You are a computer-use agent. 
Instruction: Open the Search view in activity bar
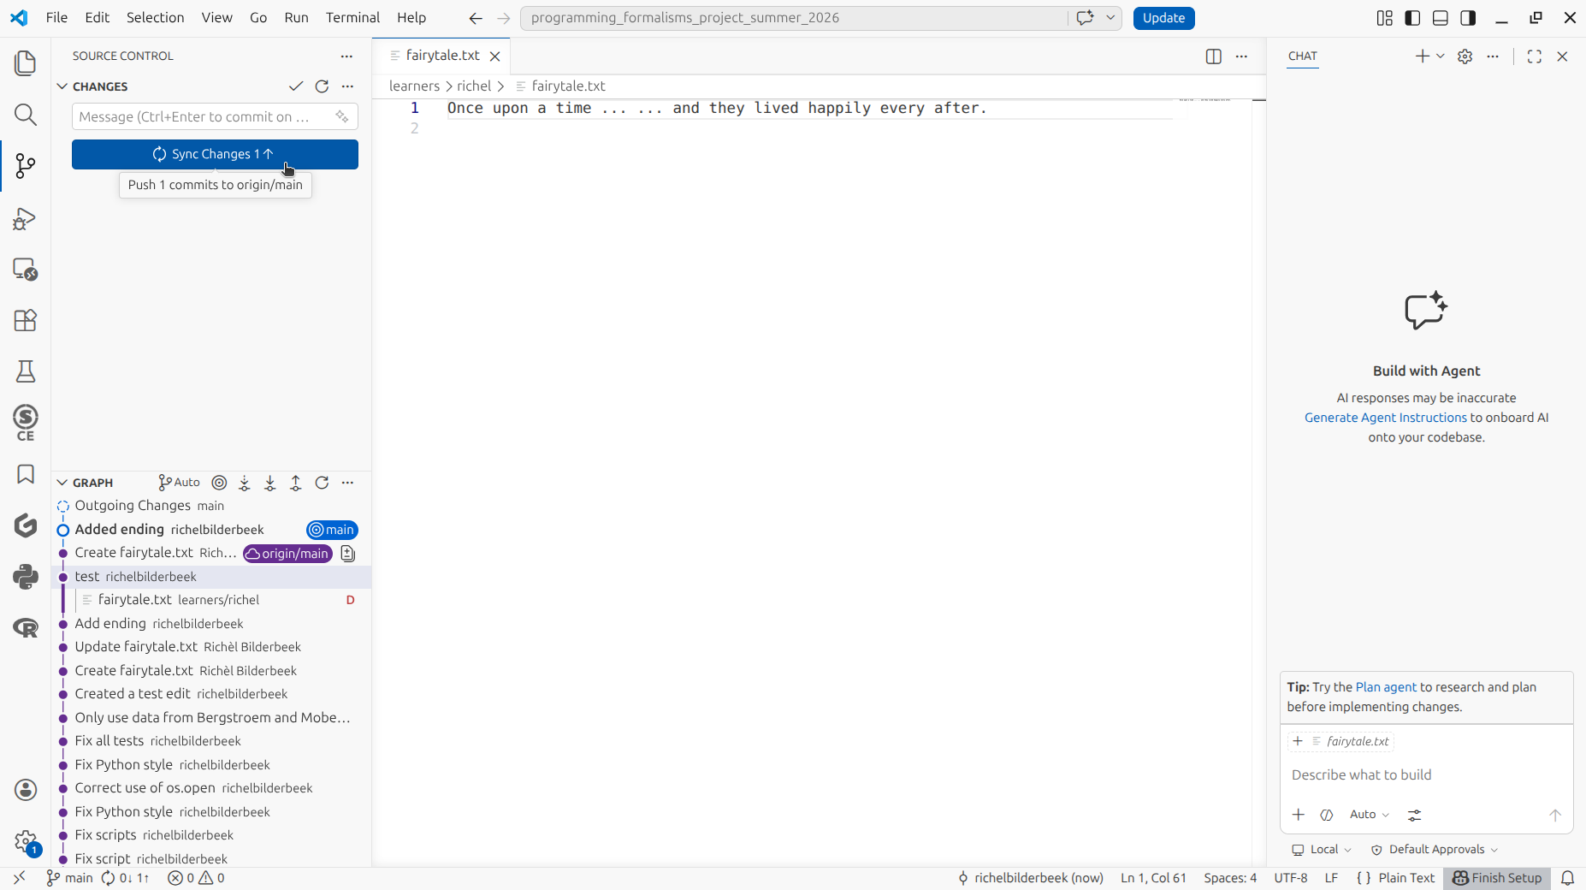26,115
